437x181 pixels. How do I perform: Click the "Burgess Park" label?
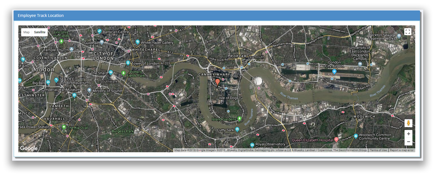(x=123, y=131)
